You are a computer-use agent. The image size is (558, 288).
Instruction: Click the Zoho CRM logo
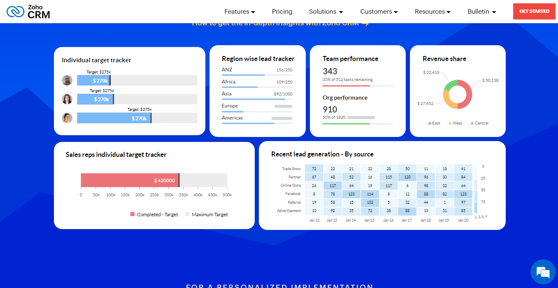pos(28,12)
